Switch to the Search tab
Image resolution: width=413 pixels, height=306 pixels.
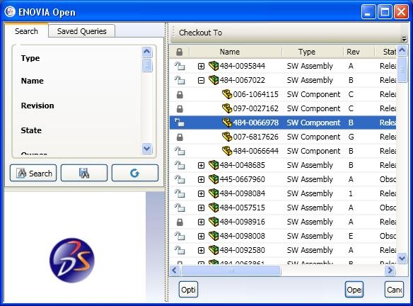(x=26, y=31)
